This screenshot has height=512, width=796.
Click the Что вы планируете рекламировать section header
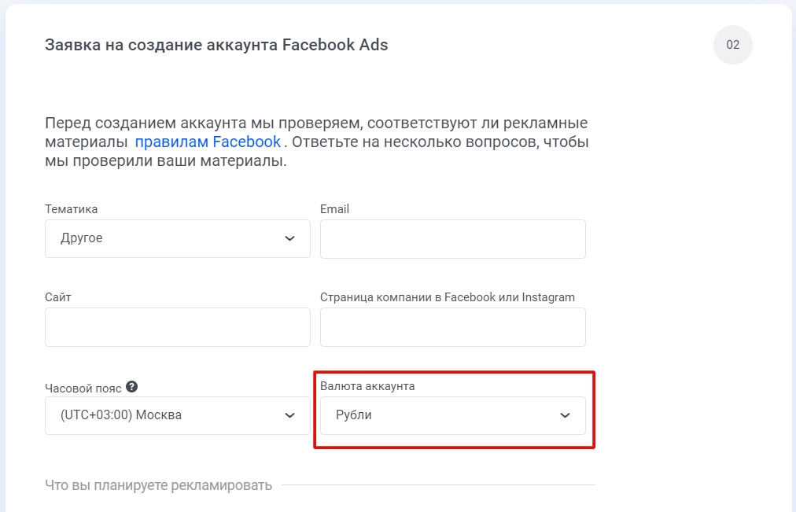click(159, 485)
